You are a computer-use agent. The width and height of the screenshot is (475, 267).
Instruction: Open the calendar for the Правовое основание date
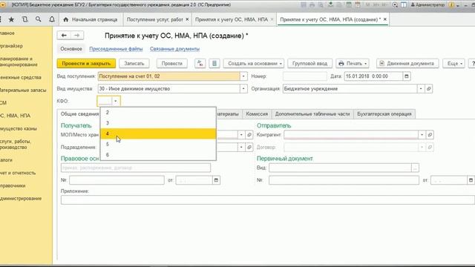(x=216, y=180)
